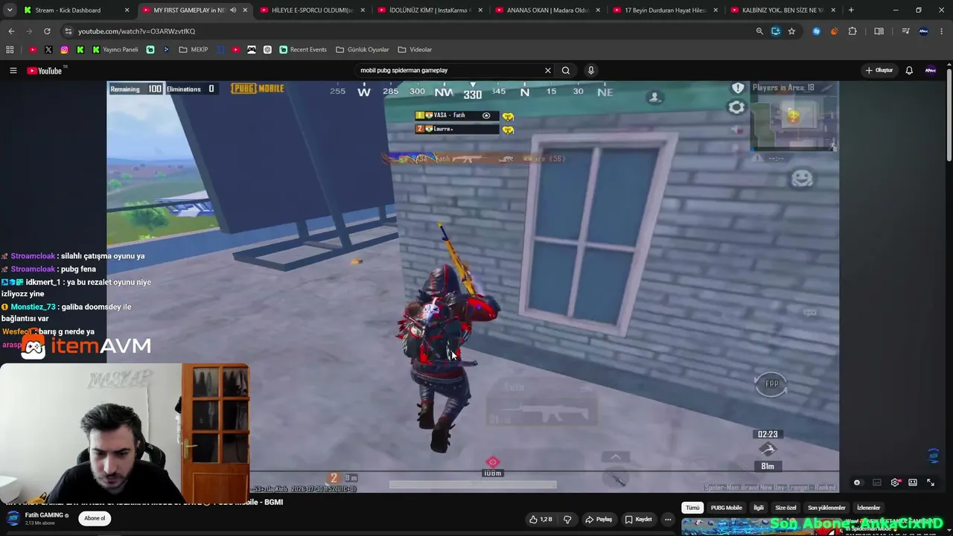Save the video using Kaydet
Image resolution: width=953 pixels, height=536 pixels.
click(639, 520)
